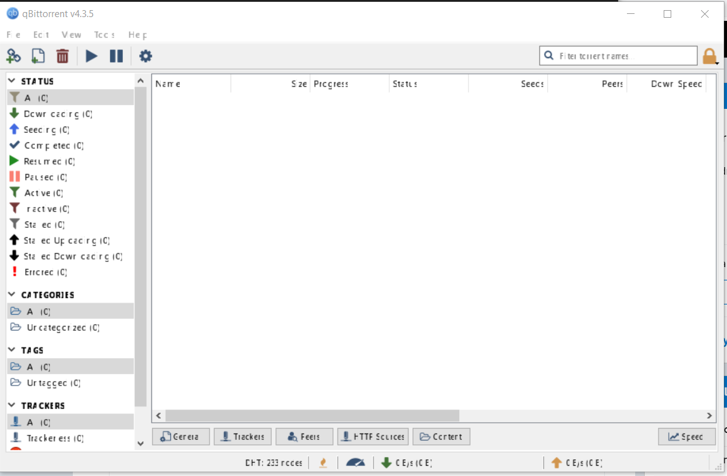Collapse the TRACKERS section
Image resolution: width=727 pixels, height=476 pixels.
pyautogui.click(x=12, y=406)
